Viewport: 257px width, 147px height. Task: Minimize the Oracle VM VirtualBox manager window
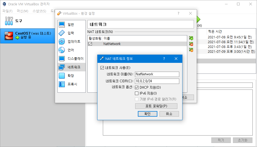[226, 4]
